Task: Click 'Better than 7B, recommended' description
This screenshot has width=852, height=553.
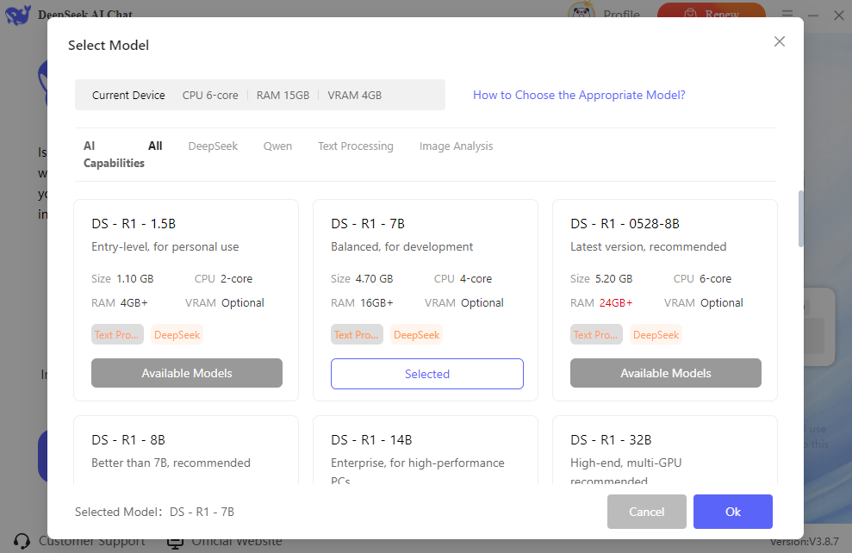Action: [x=171, y=463]
